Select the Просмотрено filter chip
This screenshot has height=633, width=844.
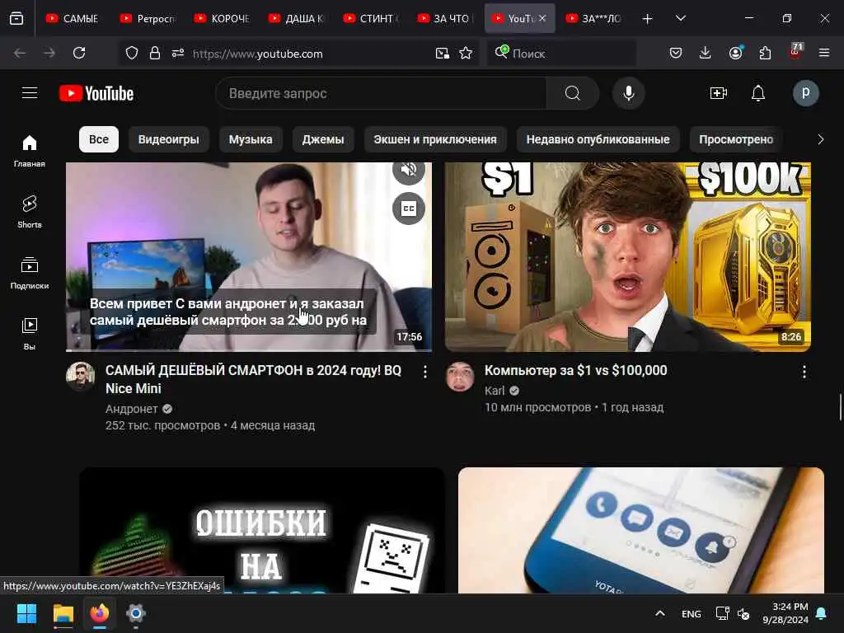(736, 139)
